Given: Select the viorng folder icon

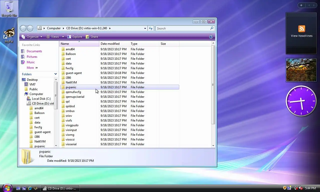Looking at the screenshot, I should 63,135.
